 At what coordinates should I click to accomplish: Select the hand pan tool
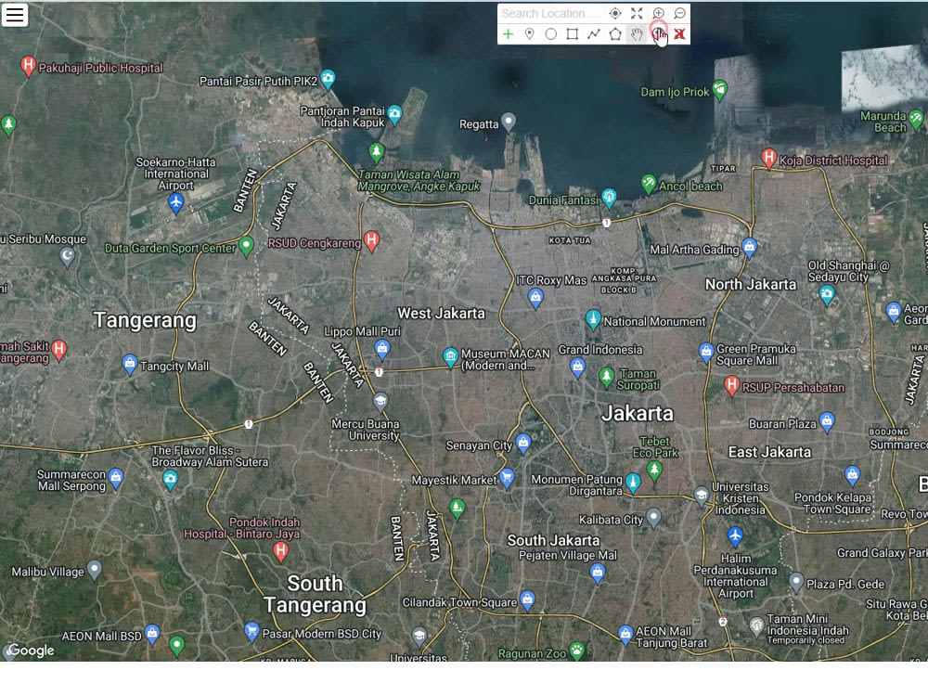tap(637, 34)
